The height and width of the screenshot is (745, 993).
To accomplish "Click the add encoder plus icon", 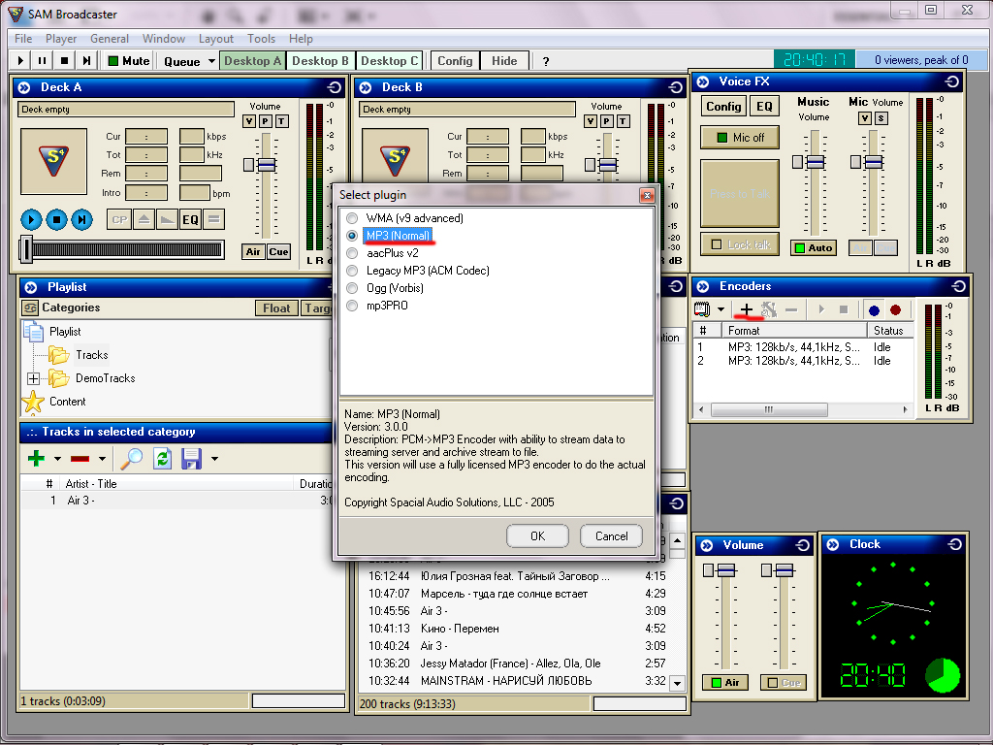I will (746, 309).
